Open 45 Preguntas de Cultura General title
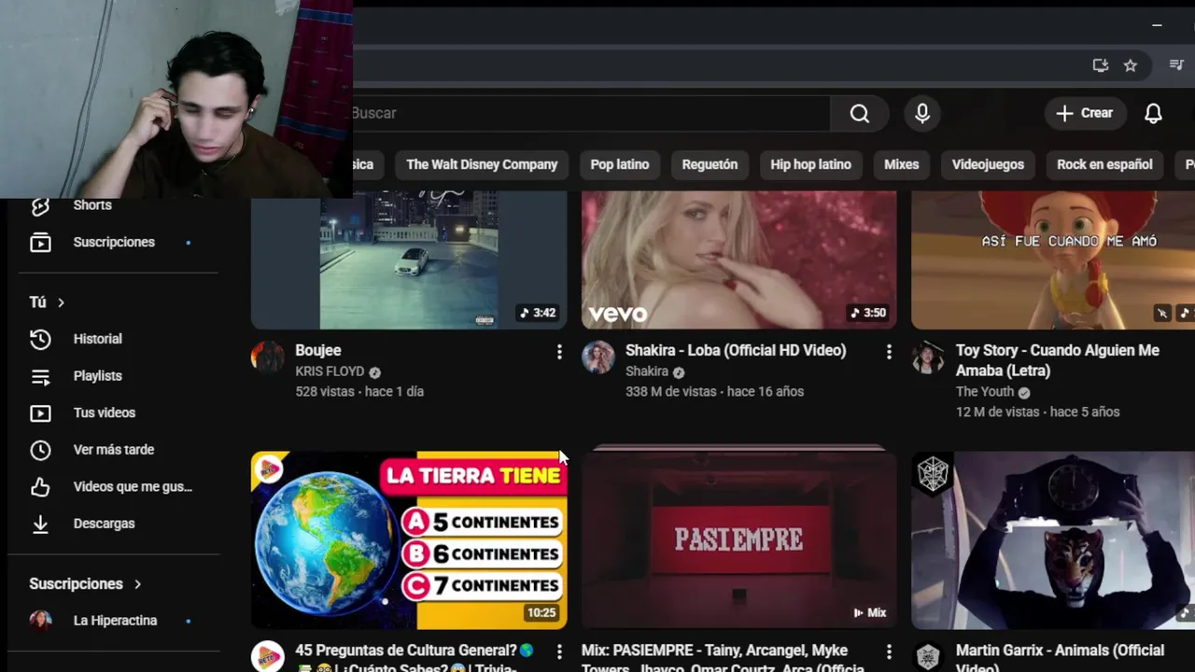1195x672 pixels. tap(415, 657)
